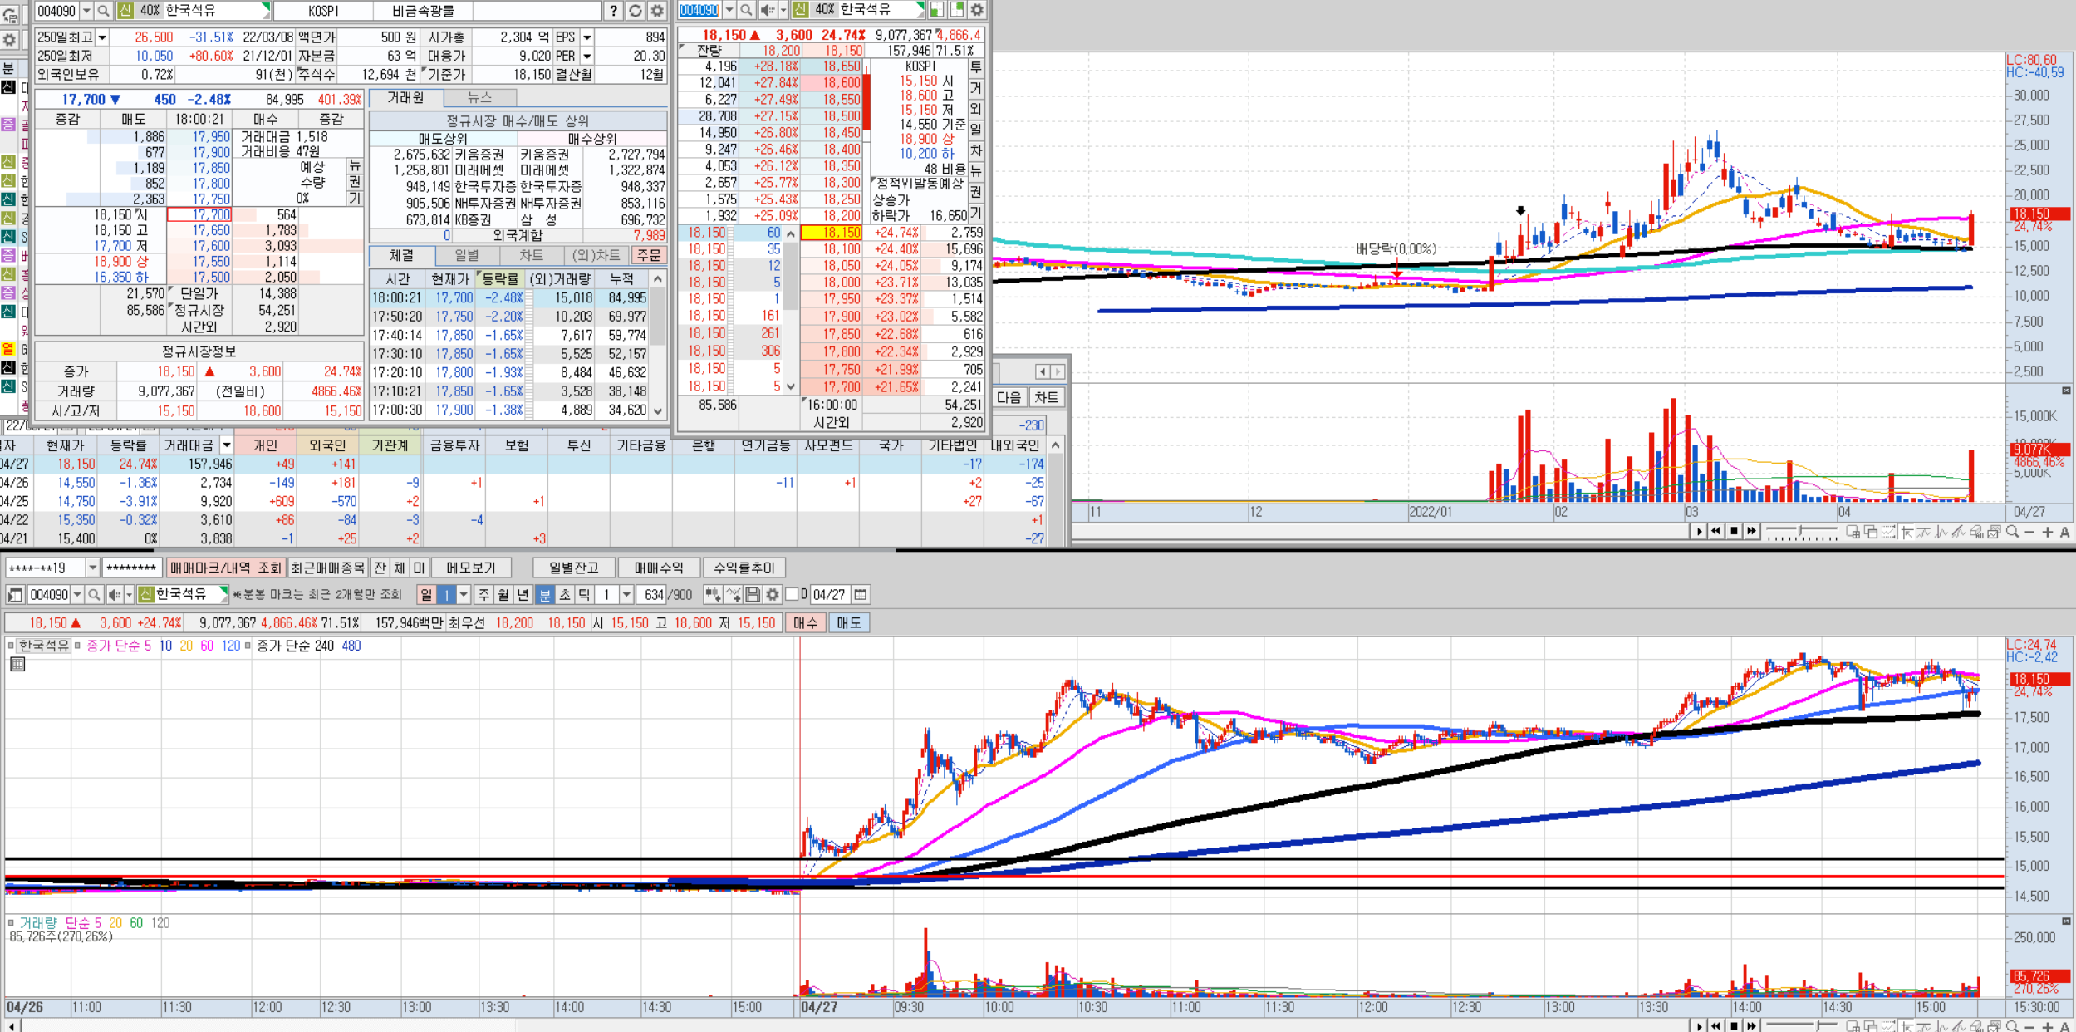Click the search icon in the order book window
Viewport: 2076px width, 1032px height.
746,10
